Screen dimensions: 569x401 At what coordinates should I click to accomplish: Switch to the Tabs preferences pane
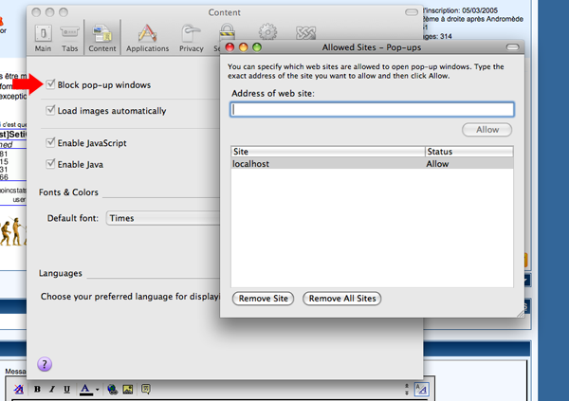click(x=70, y=36)
